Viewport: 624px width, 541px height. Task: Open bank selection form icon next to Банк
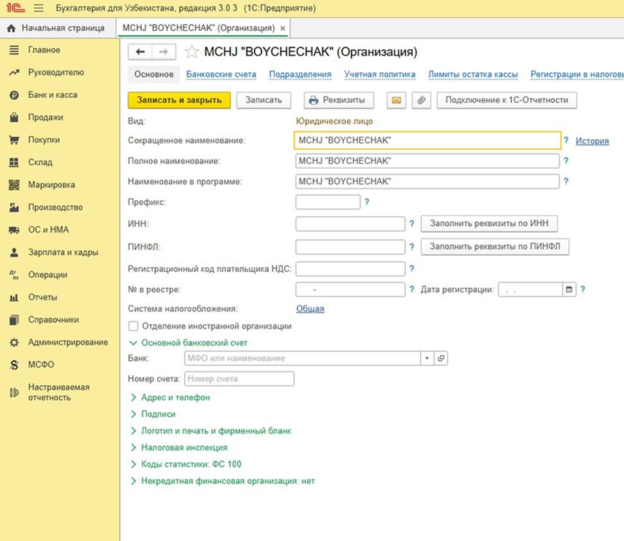coord(441,359)
